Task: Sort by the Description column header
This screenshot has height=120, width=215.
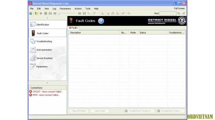Action: point(94,33)
